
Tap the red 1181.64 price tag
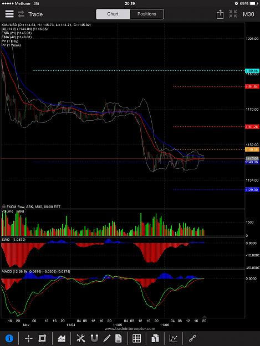(x=252, y=87)
